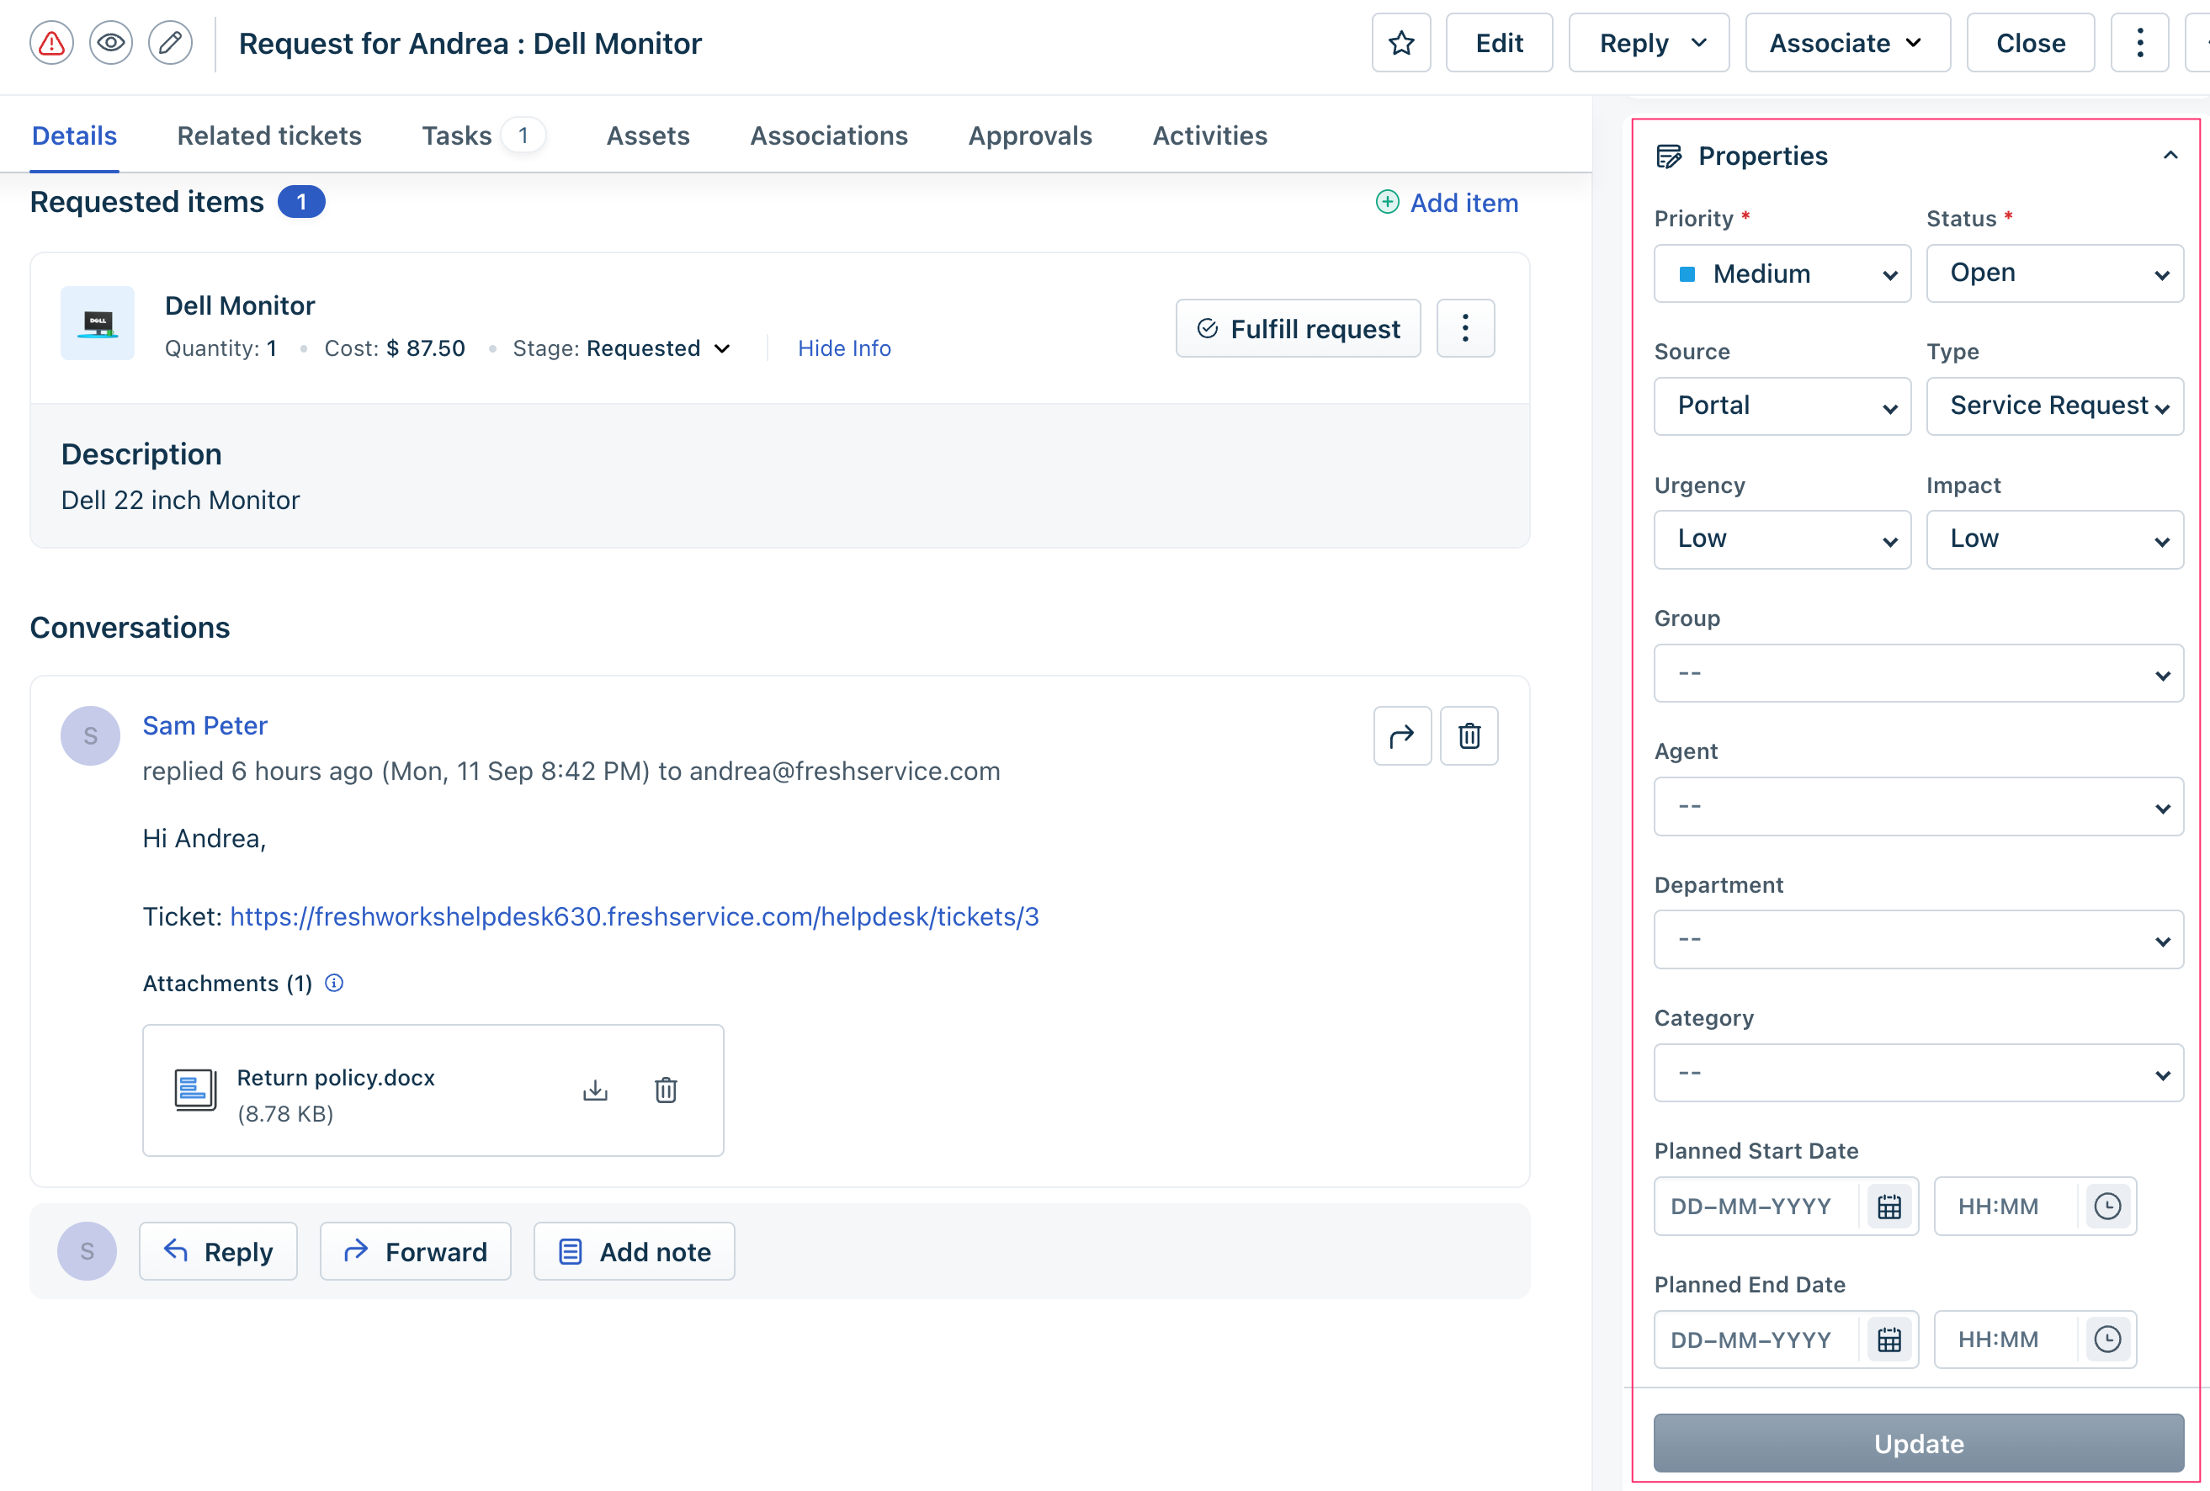
Task: Click the Tasks count badge
Action: tap(523, 136)
